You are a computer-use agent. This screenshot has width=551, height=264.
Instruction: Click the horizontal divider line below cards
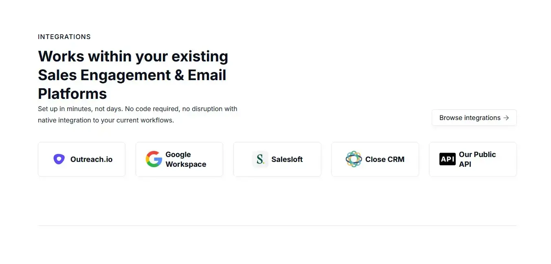tap(277, 225)
